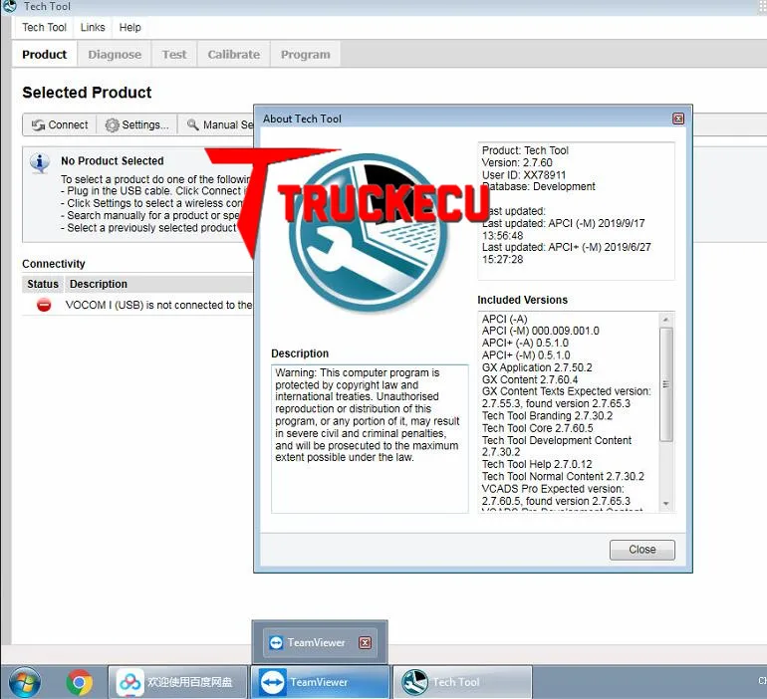Select 'GX Application 2.7.50.2' row
Viewport: 767px width, 699px height.
point(537,367)
